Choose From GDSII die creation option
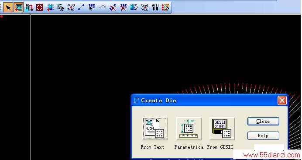 pos(222,129)
